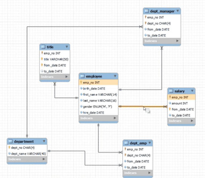Click the department table icon

(x=10, y=141)
